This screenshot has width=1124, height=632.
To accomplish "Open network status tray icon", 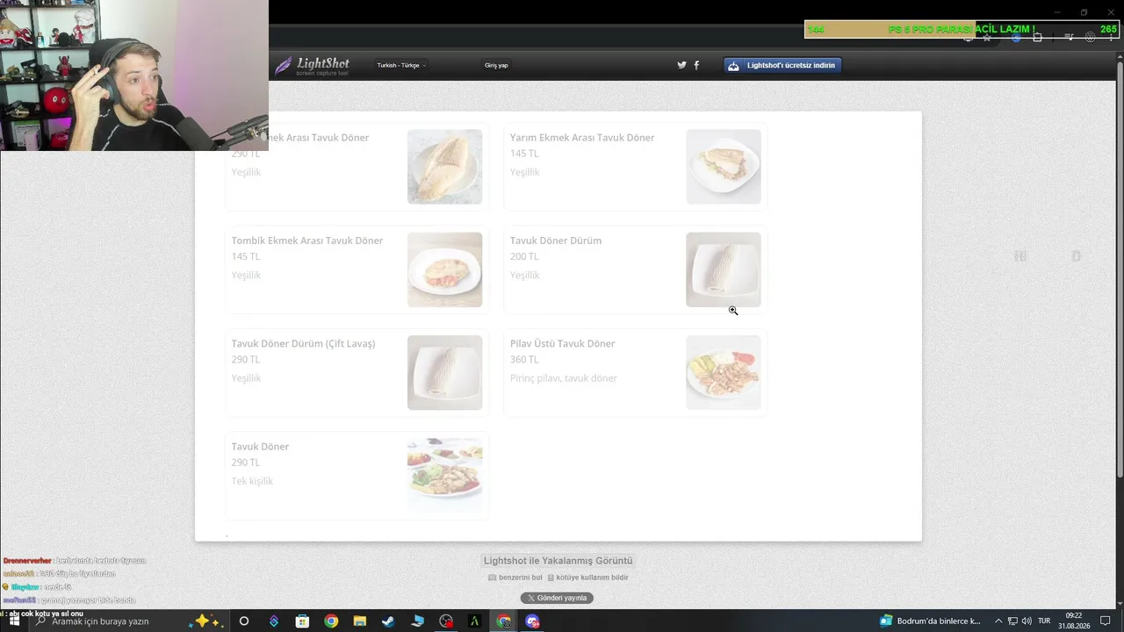I will (x=1012, y=621).
